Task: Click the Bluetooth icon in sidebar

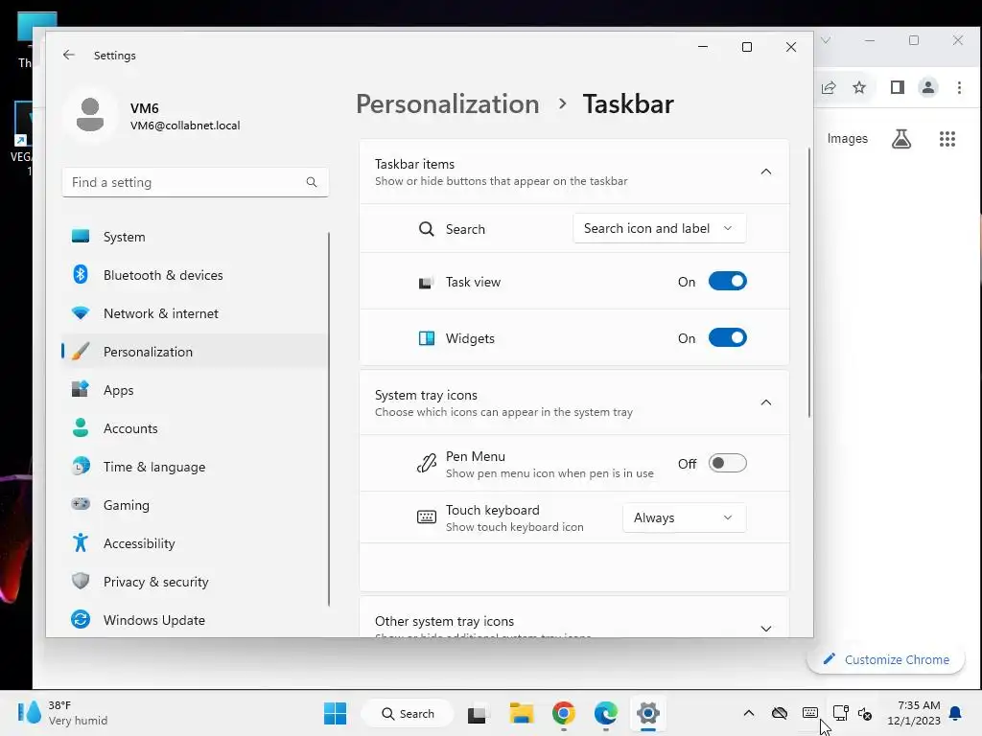Action: [x=81, y=275]
